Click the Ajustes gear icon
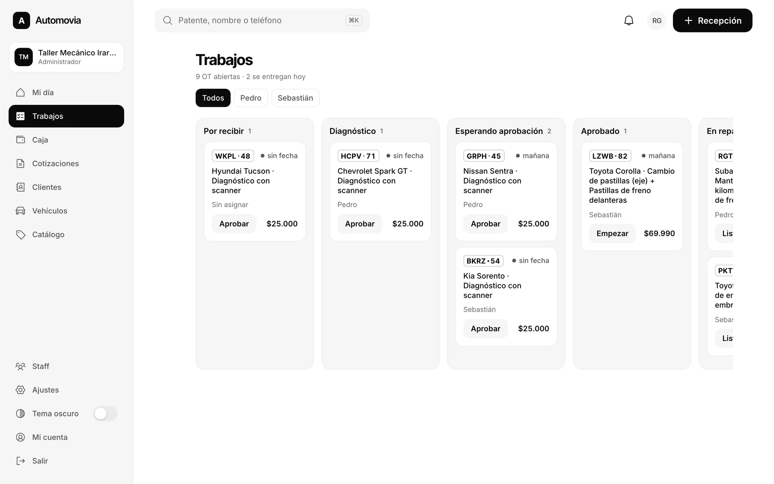The height and width of the screenshot is (484, 774). click(x=21, y=390)
